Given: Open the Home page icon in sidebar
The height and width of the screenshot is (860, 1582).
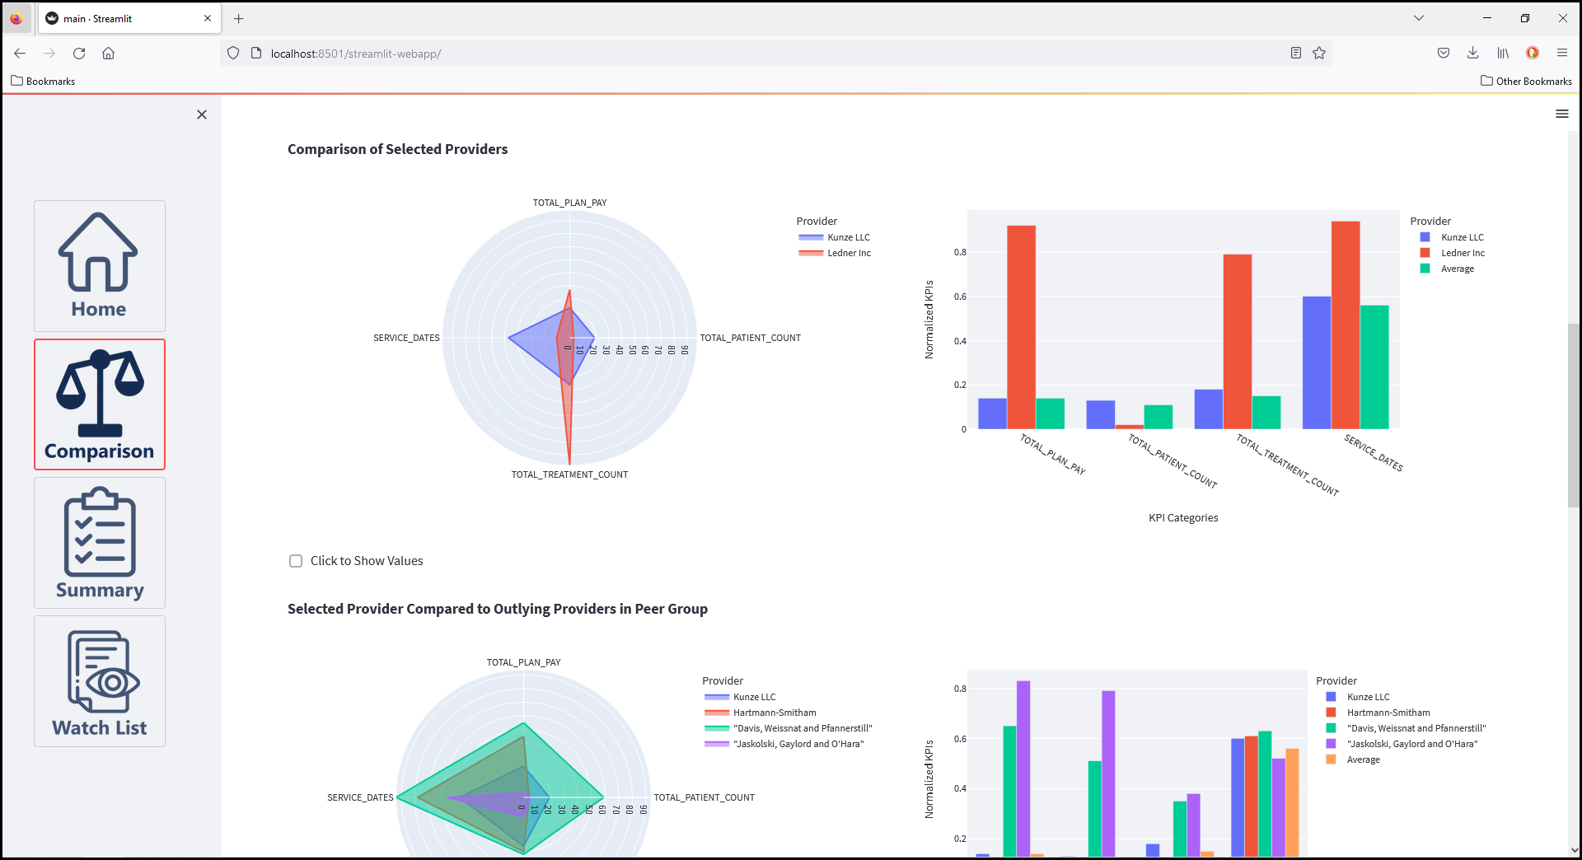Looking at the screenshot, I should [99, 265].
